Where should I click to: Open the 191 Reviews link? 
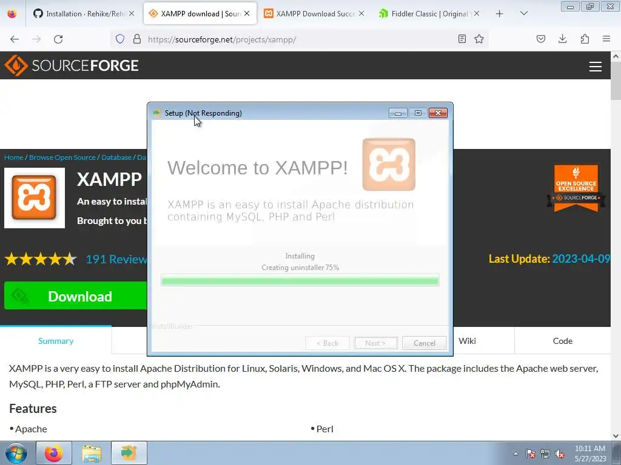click(x=116, y=259)
